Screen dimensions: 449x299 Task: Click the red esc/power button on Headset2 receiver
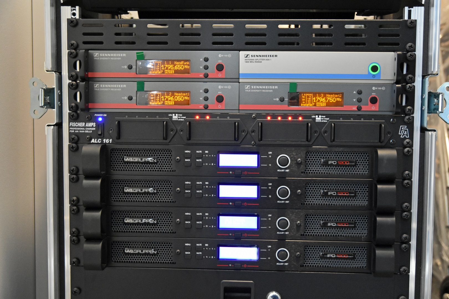374,100
